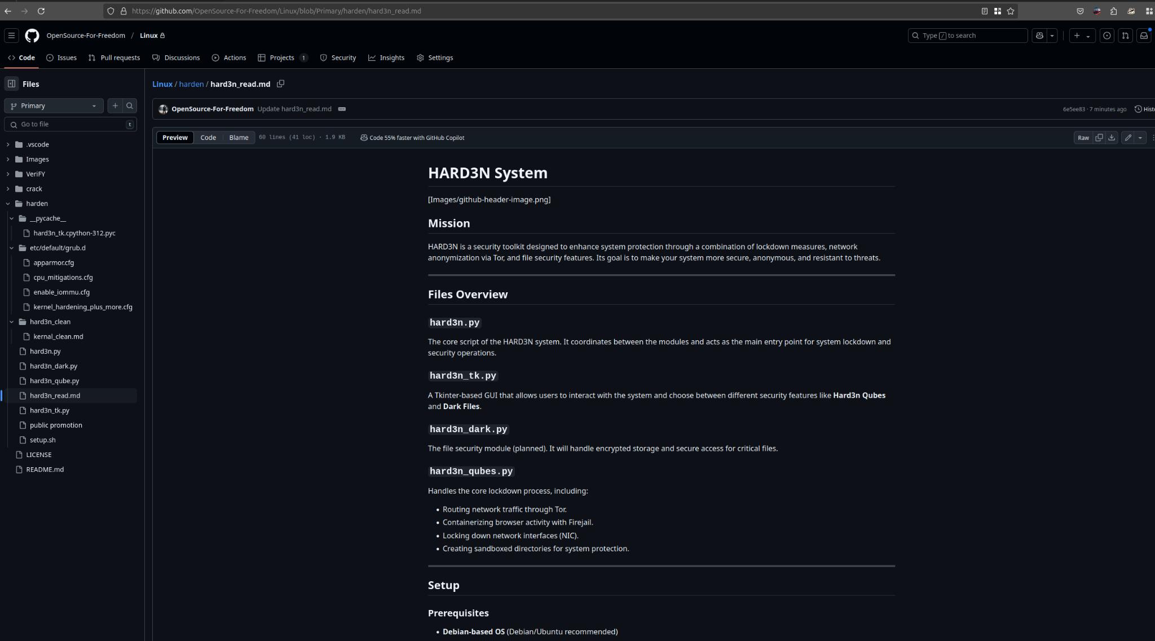Open the Primary branch selector
This screenshot has height=641, width=1155.
(x=53, y=106)
